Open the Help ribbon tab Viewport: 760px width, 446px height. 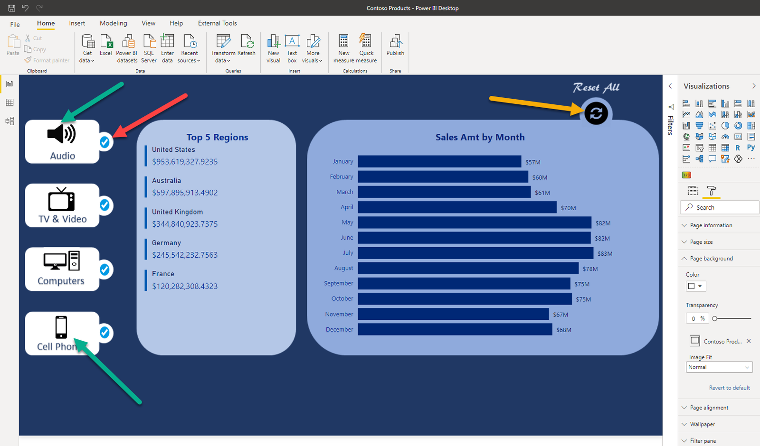coord(176,23)
